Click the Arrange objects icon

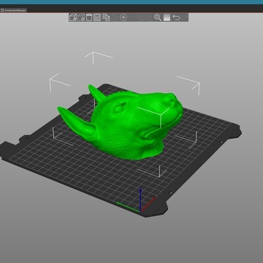point(97,17)
